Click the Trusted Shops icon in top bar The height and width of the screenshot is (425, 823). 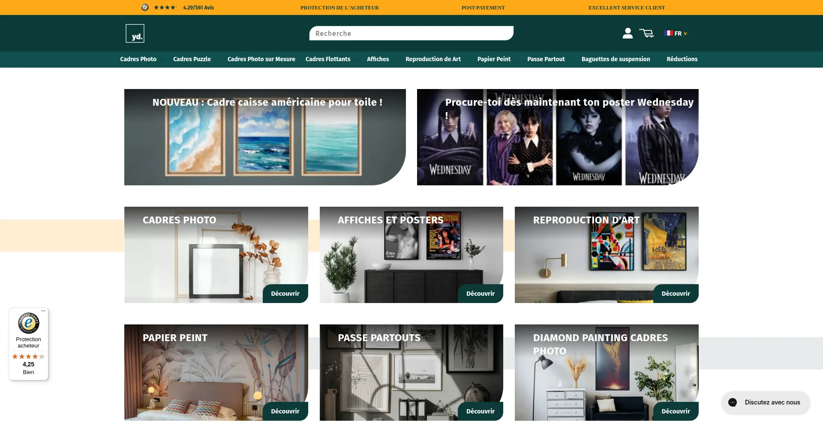(145, 7)
